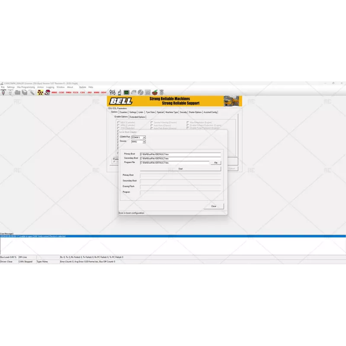Open the COMM Port dropdown
The width and height of the screenshot is (346, 346).
[144, 138]
